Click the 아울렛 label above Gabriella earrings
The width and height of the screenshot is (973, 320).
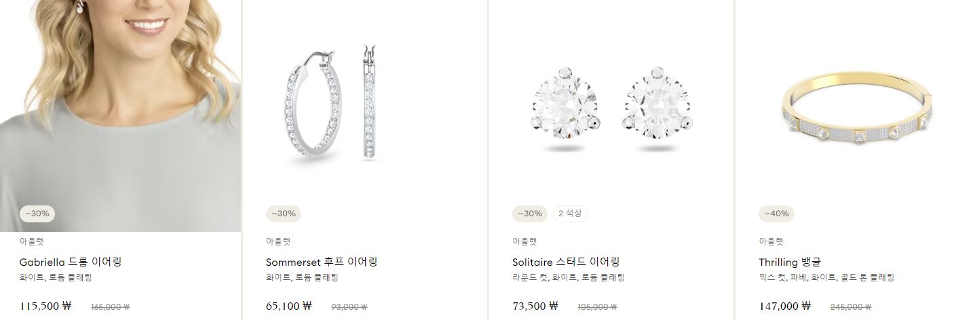(x=31, y=241)
